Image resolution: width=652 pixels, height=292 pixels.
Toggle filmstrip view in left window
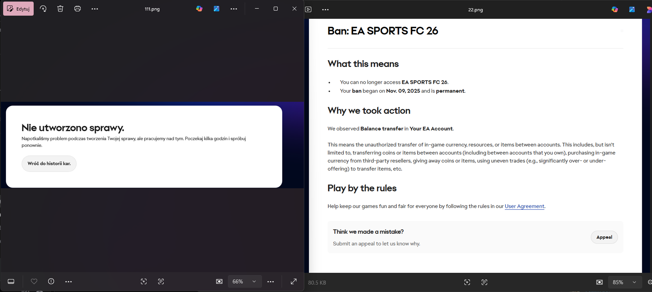pyautogui.click(x=11, y=281)
